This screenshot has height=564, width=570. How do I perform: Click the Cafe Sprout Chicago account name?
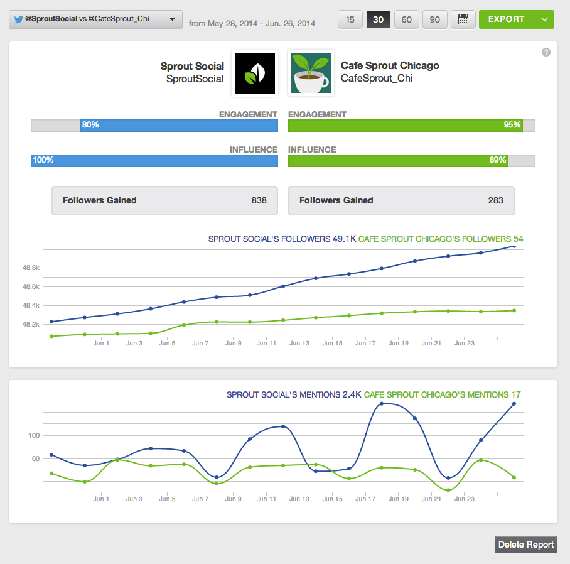click(x=390, y=65)
